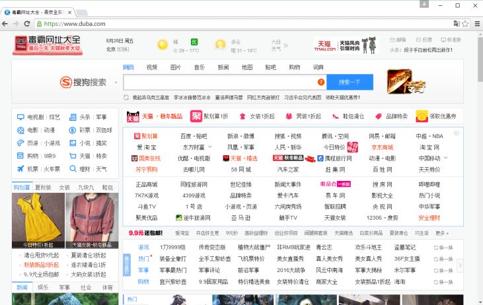The width and height of the screenshot is (483, 305).
Task: Click the yellow coupon icon 领取优惠券
Action: point(422,116)
